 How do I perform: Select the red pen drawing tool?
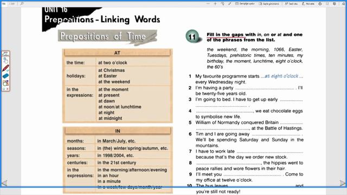5,68
